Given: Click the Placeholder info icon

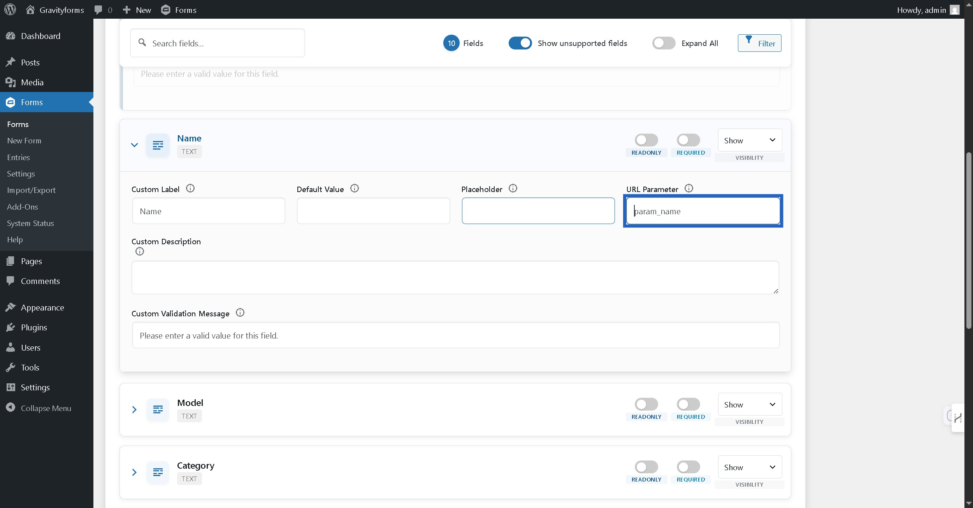Looking at the screenshot, I should pos(513,189).
